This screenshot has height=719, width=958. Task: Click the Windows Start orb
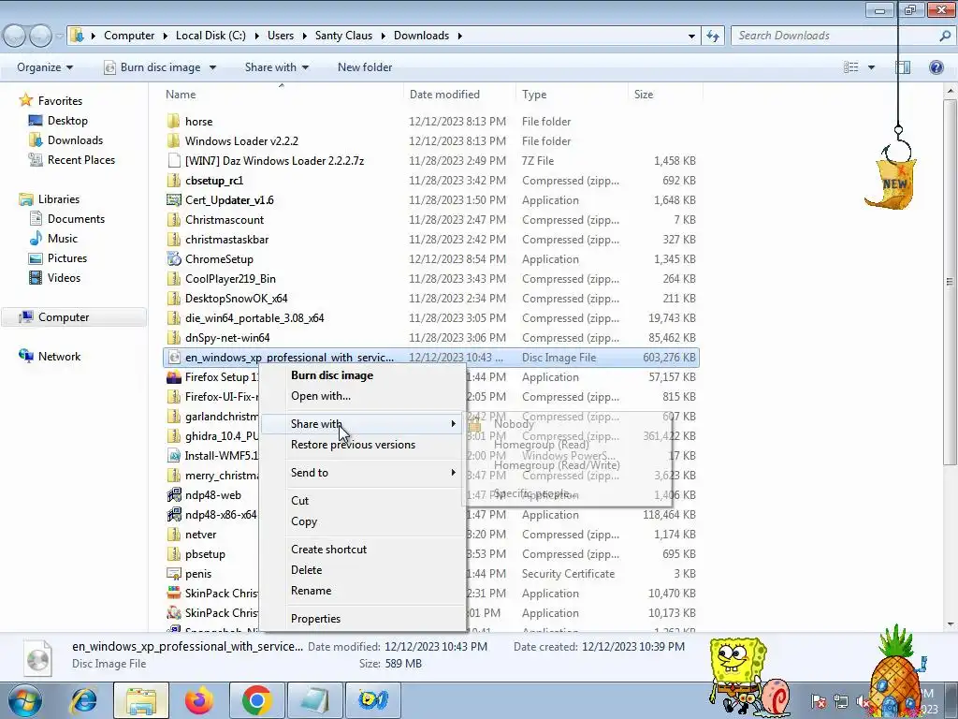[24, 700]
